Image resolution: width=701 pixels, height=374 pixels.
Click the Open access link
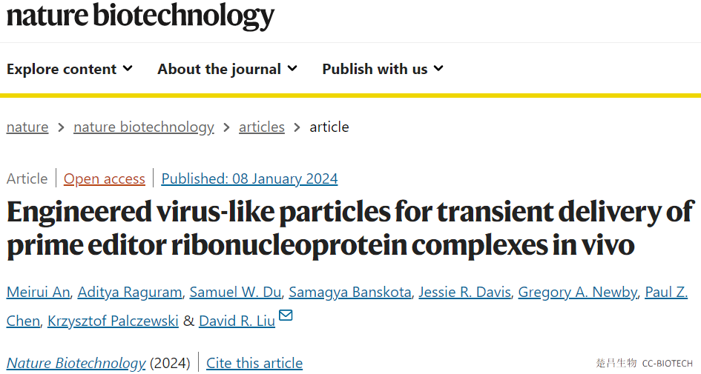104,178
